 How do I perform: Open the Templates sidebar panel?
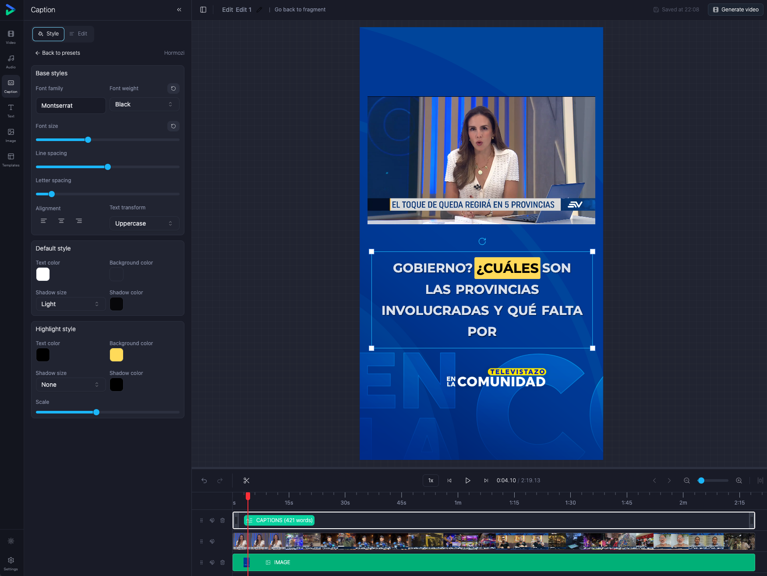click(11, 159)
